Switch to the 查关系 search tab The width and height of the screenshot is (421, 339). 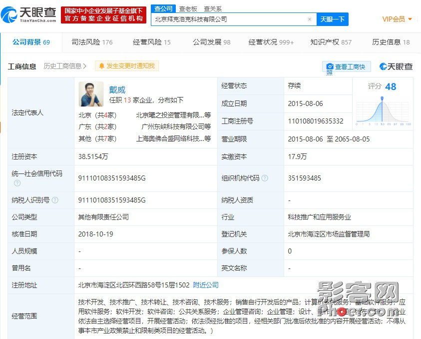(213, 9)
